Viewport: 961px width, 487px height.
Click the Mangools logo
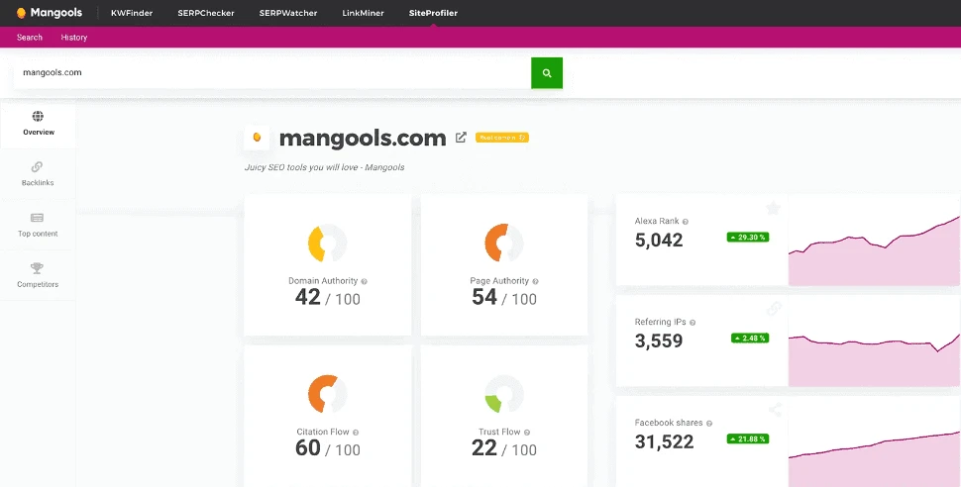(x=49, y=13)
